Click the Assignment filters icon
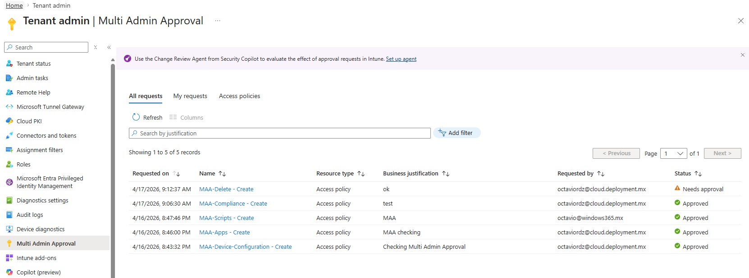The height and width of the screenshot is (278, 749). point(9,150)
